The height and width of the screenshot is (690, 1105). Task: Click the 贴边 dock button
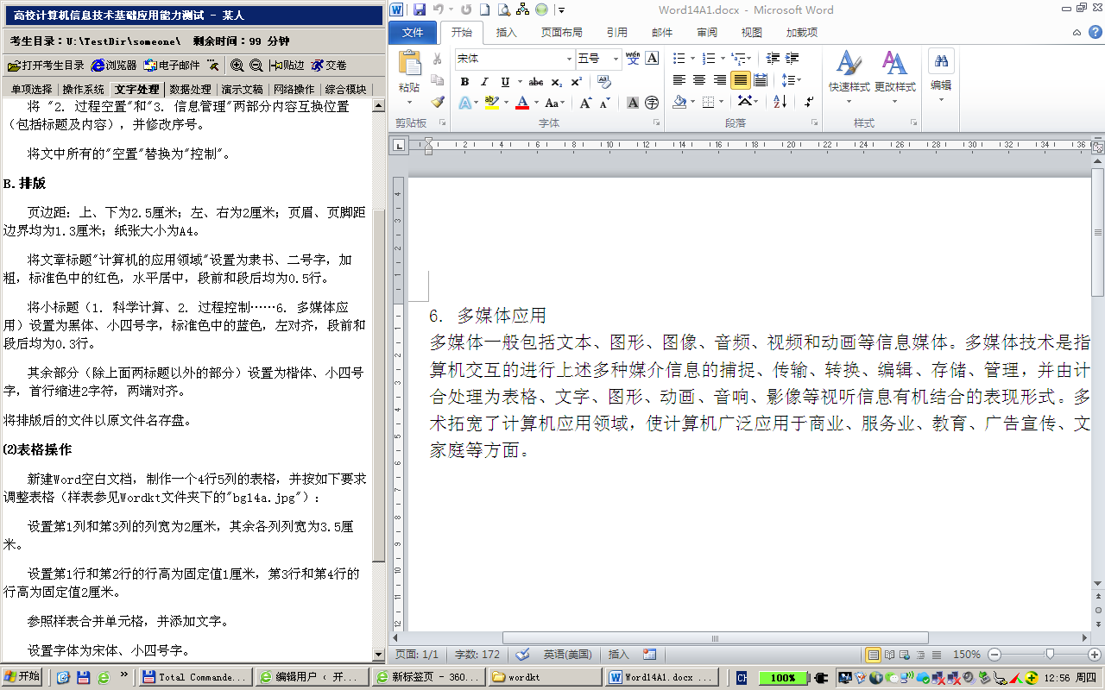287,66
